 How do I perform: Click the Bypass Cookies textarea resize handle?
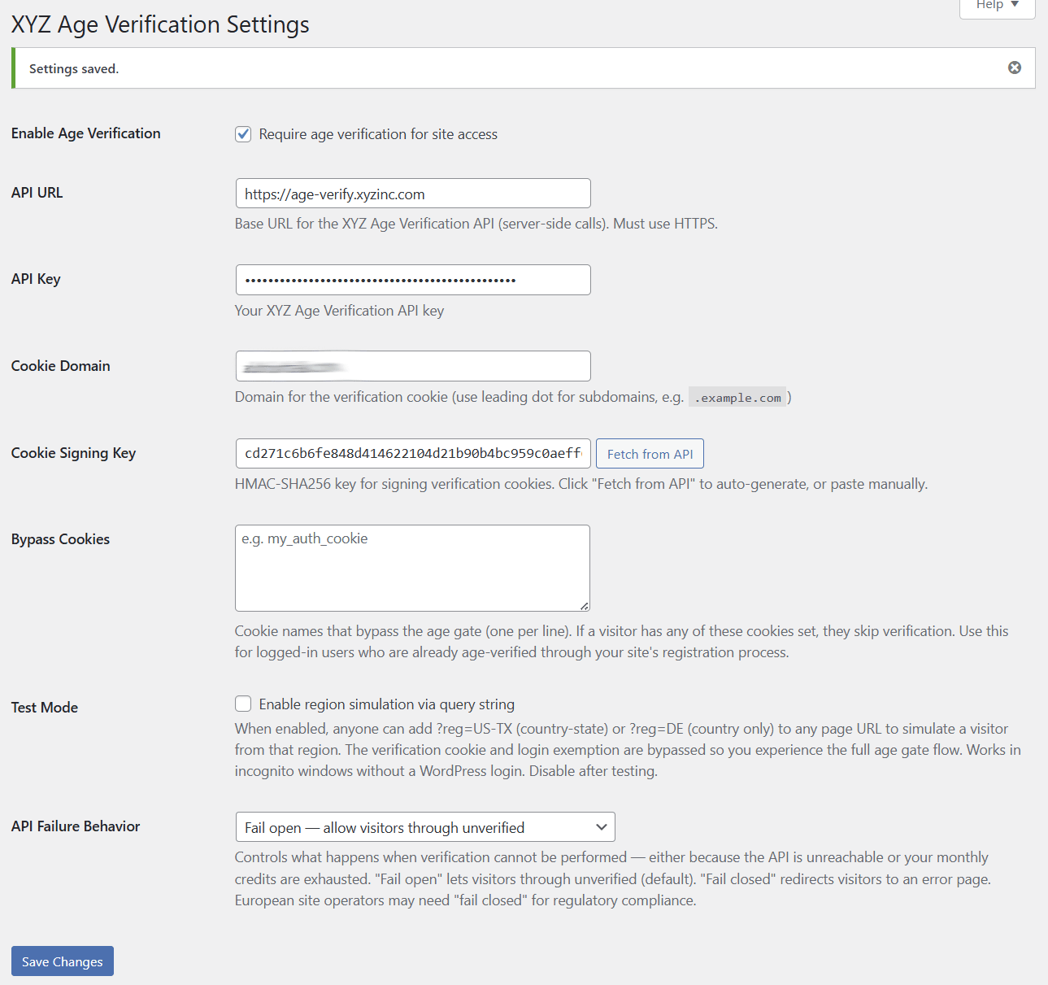click(x=585, y=606)
